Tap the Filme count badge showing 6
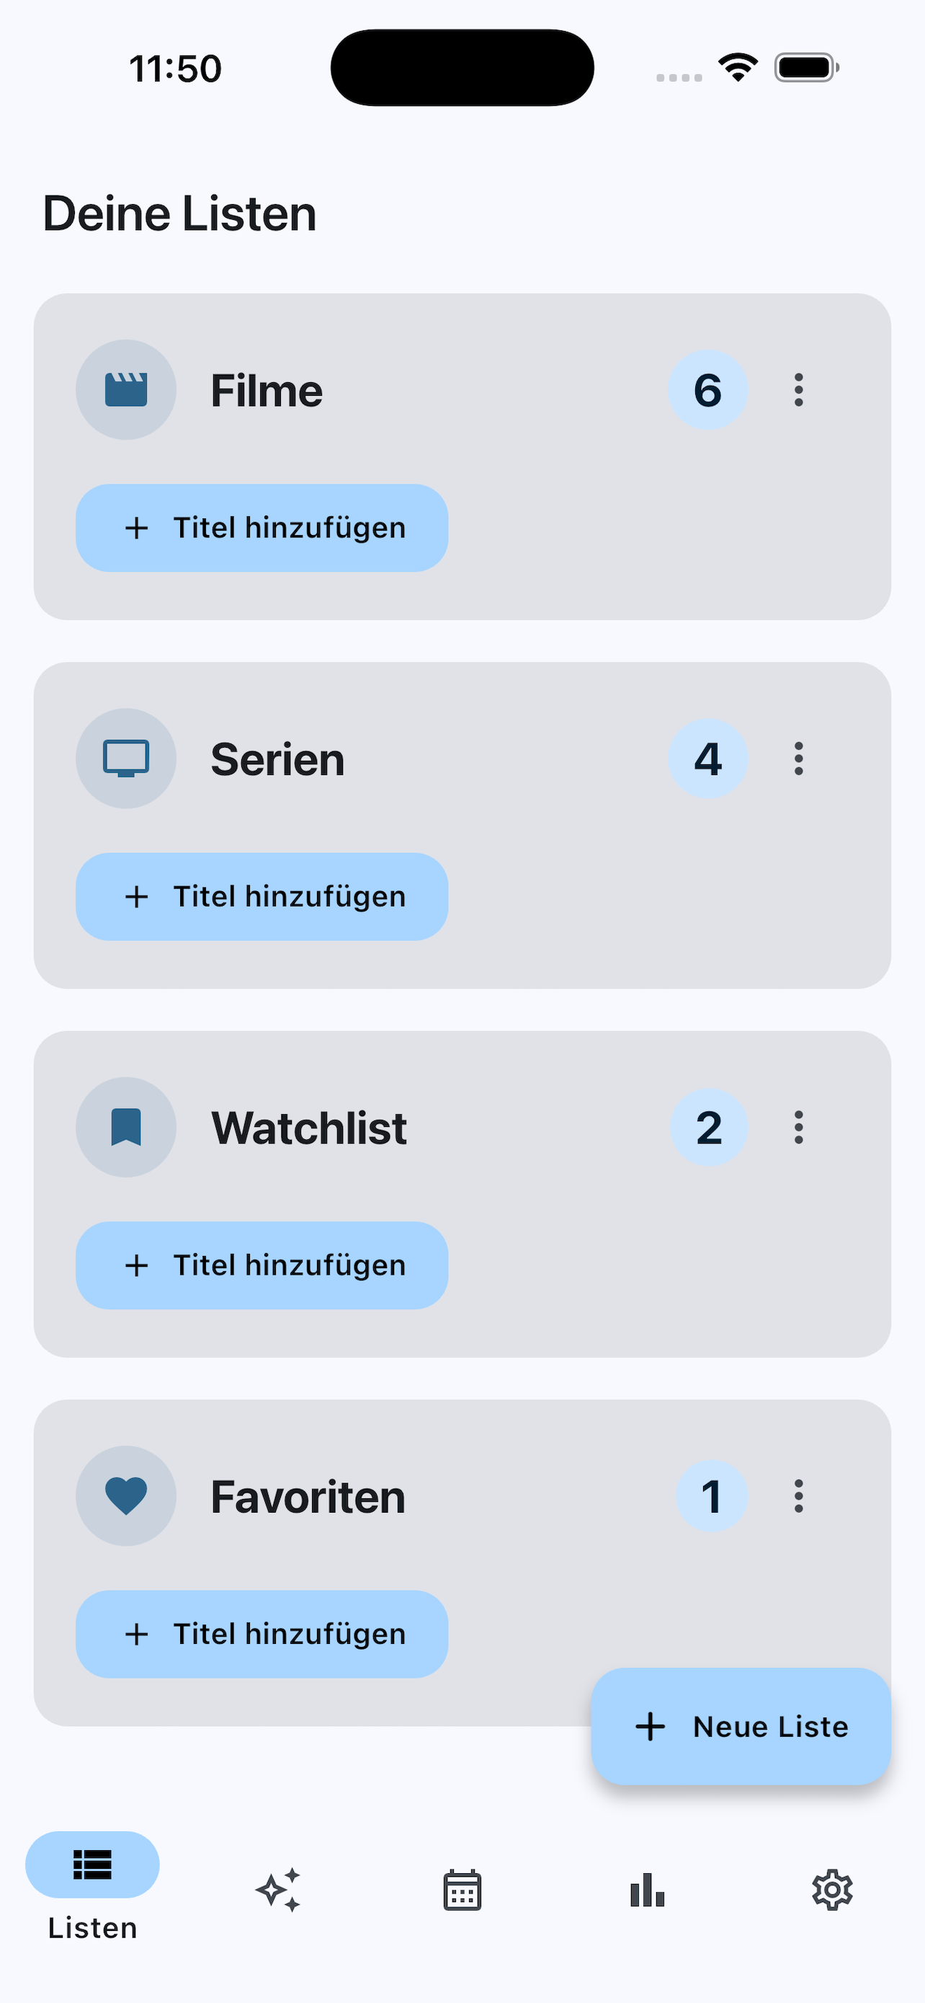The image size is (925, 2003). [x=707, y=389]
